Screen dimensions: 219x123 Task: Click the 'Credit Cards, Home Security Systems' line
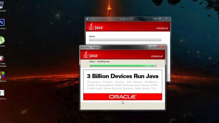tap(123, 88)
